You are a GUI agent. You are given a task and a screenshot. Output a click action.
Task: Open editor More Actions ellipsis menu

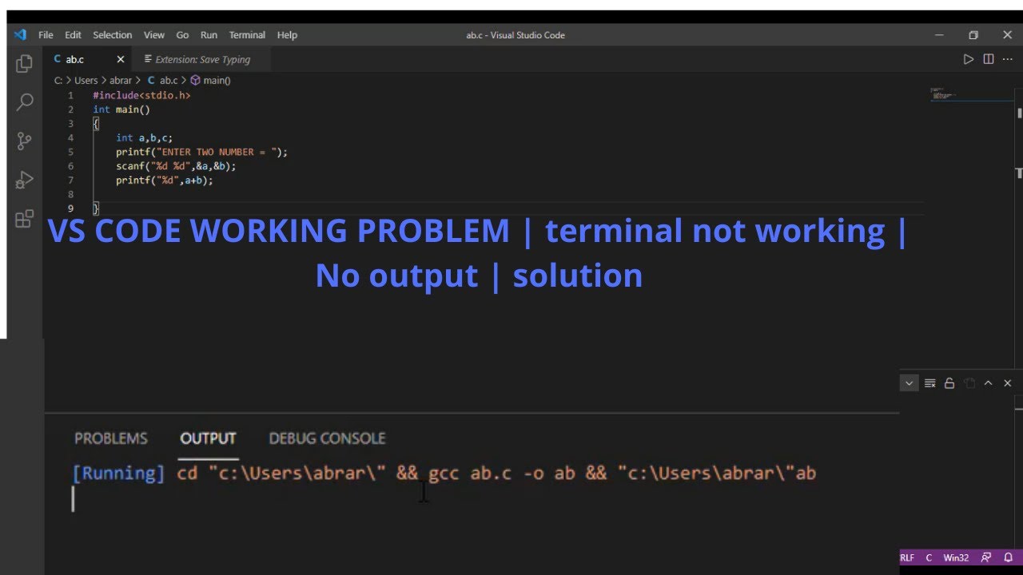point(1009,59)
